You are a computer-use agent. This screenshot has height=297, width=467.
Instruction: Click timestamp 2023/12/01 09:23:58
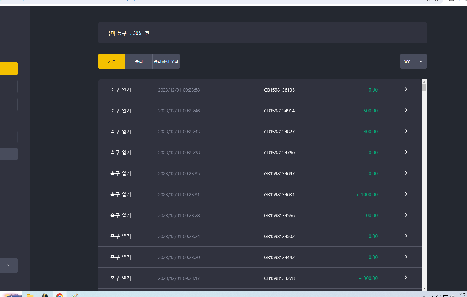pyautogui.click(x=179, y=90)
